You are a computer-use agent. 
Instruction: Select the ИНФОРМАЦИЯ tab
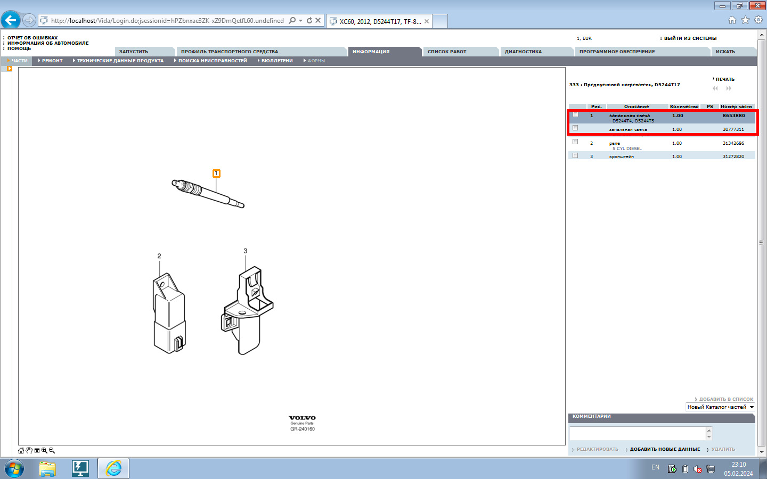(x=385, y=52)
